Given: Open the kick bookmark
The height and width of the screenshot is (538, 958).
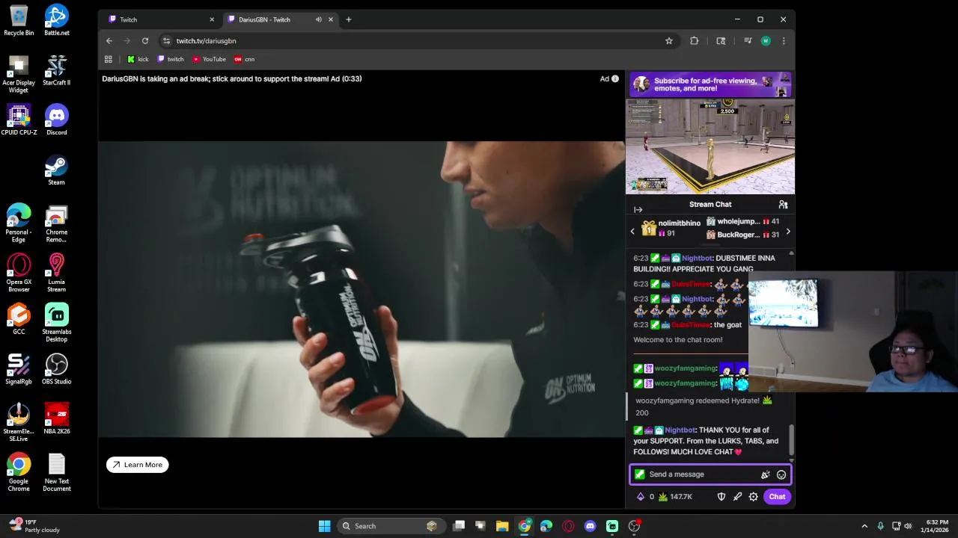Looking at the screenshot, I should [x=138, y=59].
